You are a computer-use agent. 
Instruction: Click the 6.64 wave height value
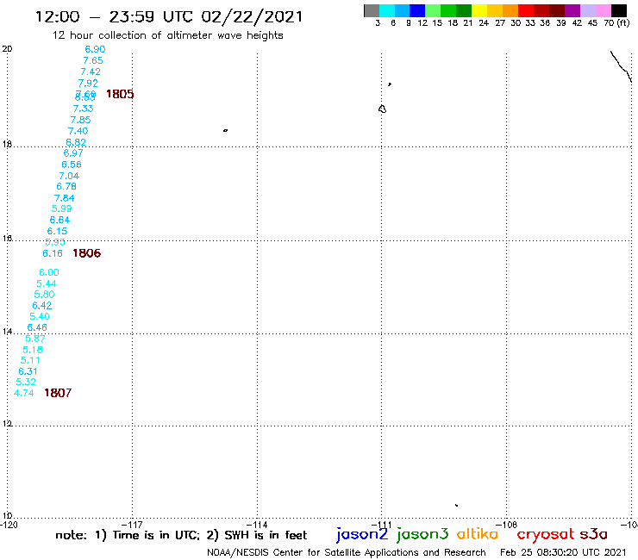pyautogui.click(x=59, y=220)
